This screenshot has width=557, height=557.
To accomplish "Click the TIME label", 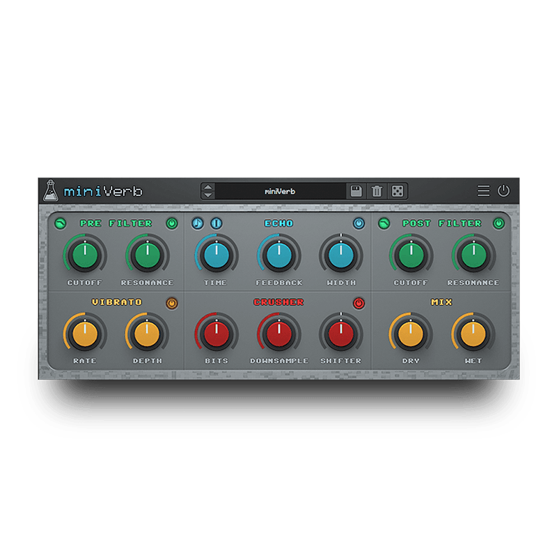I will coord(215,283).
